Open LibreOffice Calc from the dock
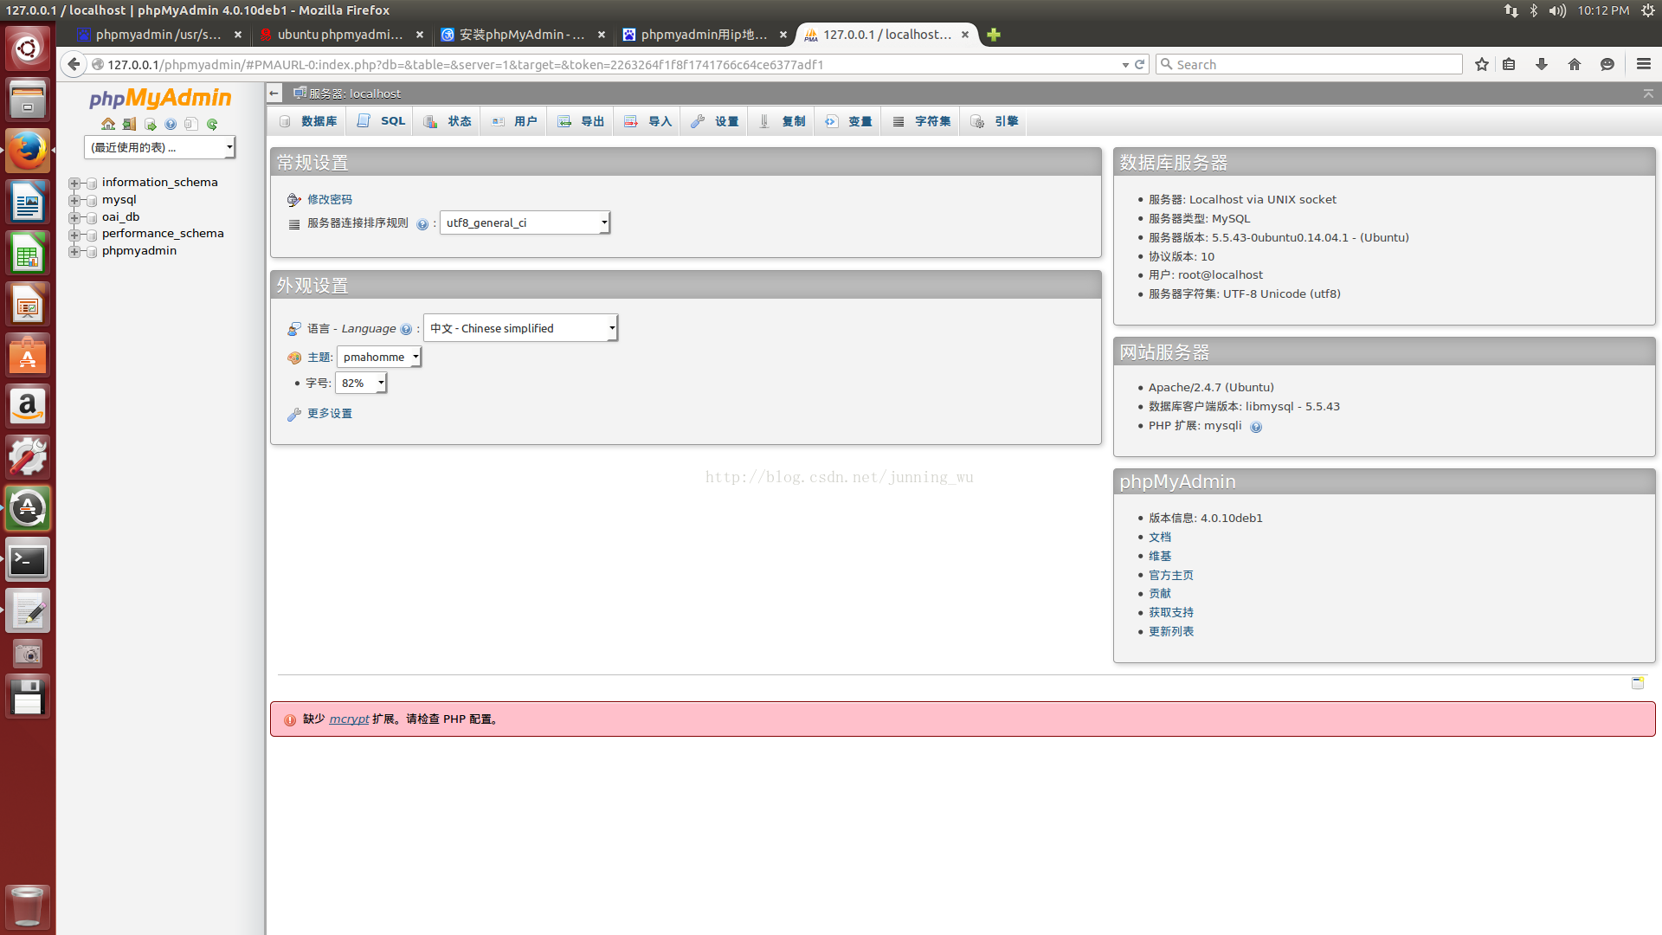This screenshot has height=935, width=1662. 28,254
